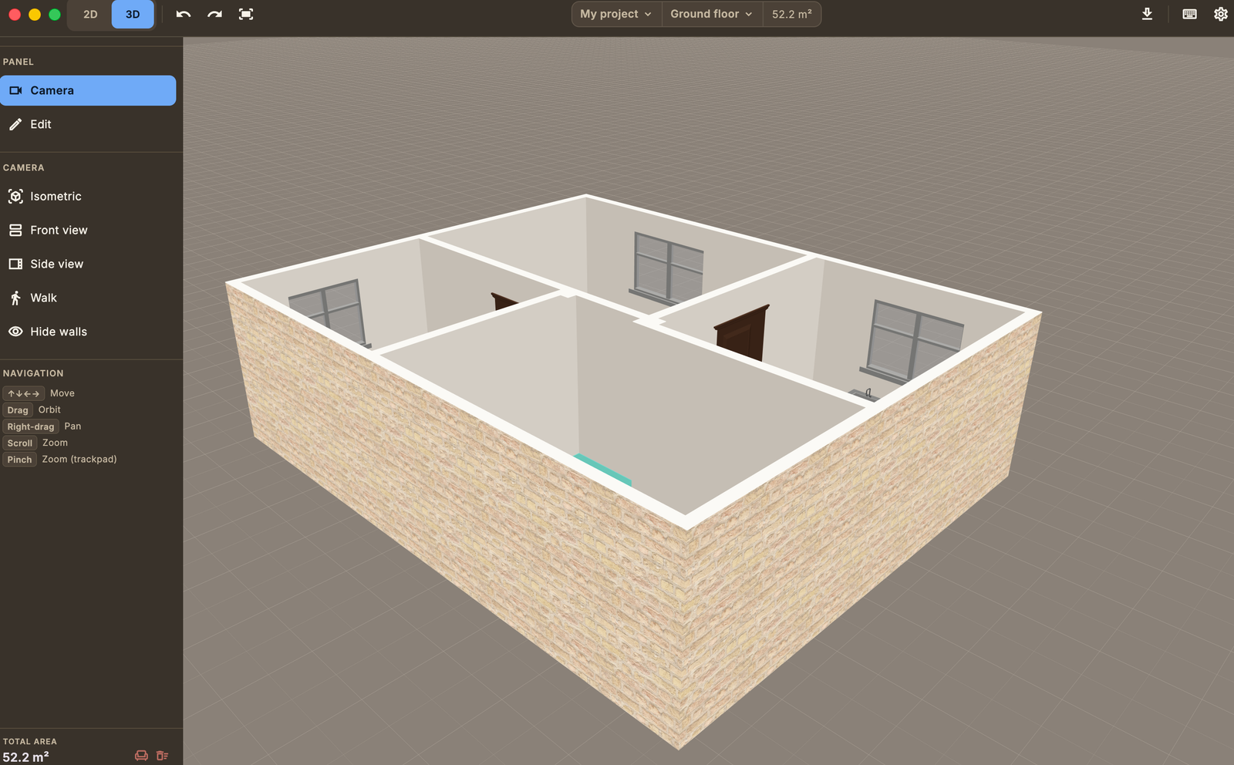
Task: Click the delete list icon at bottom
Action: [x=162, y=756]
